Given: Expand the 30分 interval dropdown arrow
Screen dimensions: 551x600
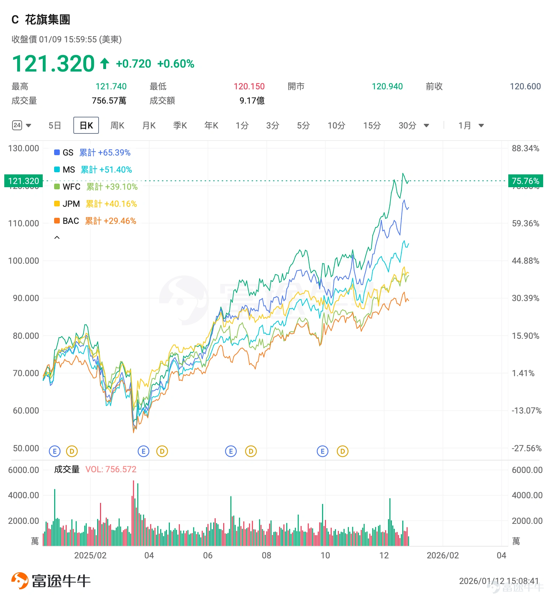Looking at the screenshot, I should (426, 125).
